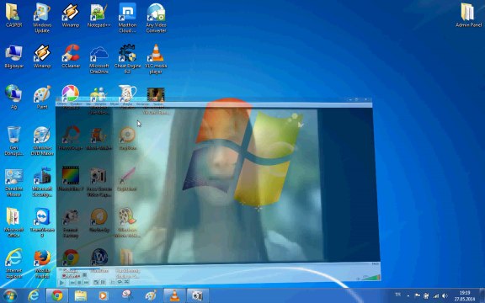Open the Internet Explorer desktop shortcut
The width and height of the screenshot is (485, 303).
13,263
